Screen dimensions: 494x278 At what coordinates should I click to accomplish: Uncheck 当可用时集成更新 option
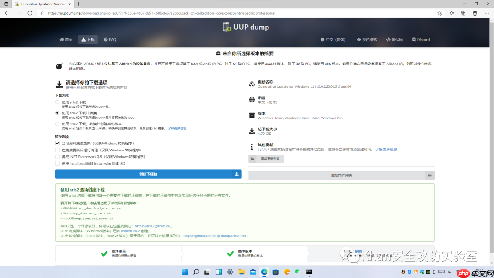[x=58, y=143]
